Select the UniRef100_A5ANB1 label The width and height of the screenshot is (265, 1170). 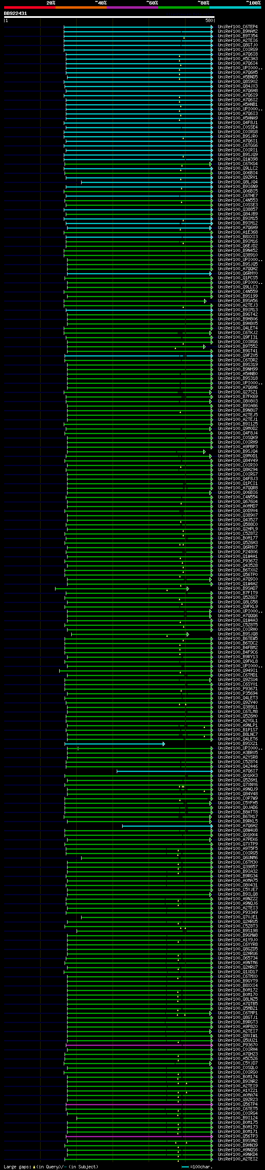point(238,105)
